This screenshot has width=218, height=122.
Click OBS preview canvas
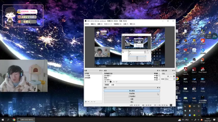pyautogui.click(x=130, y=47)
